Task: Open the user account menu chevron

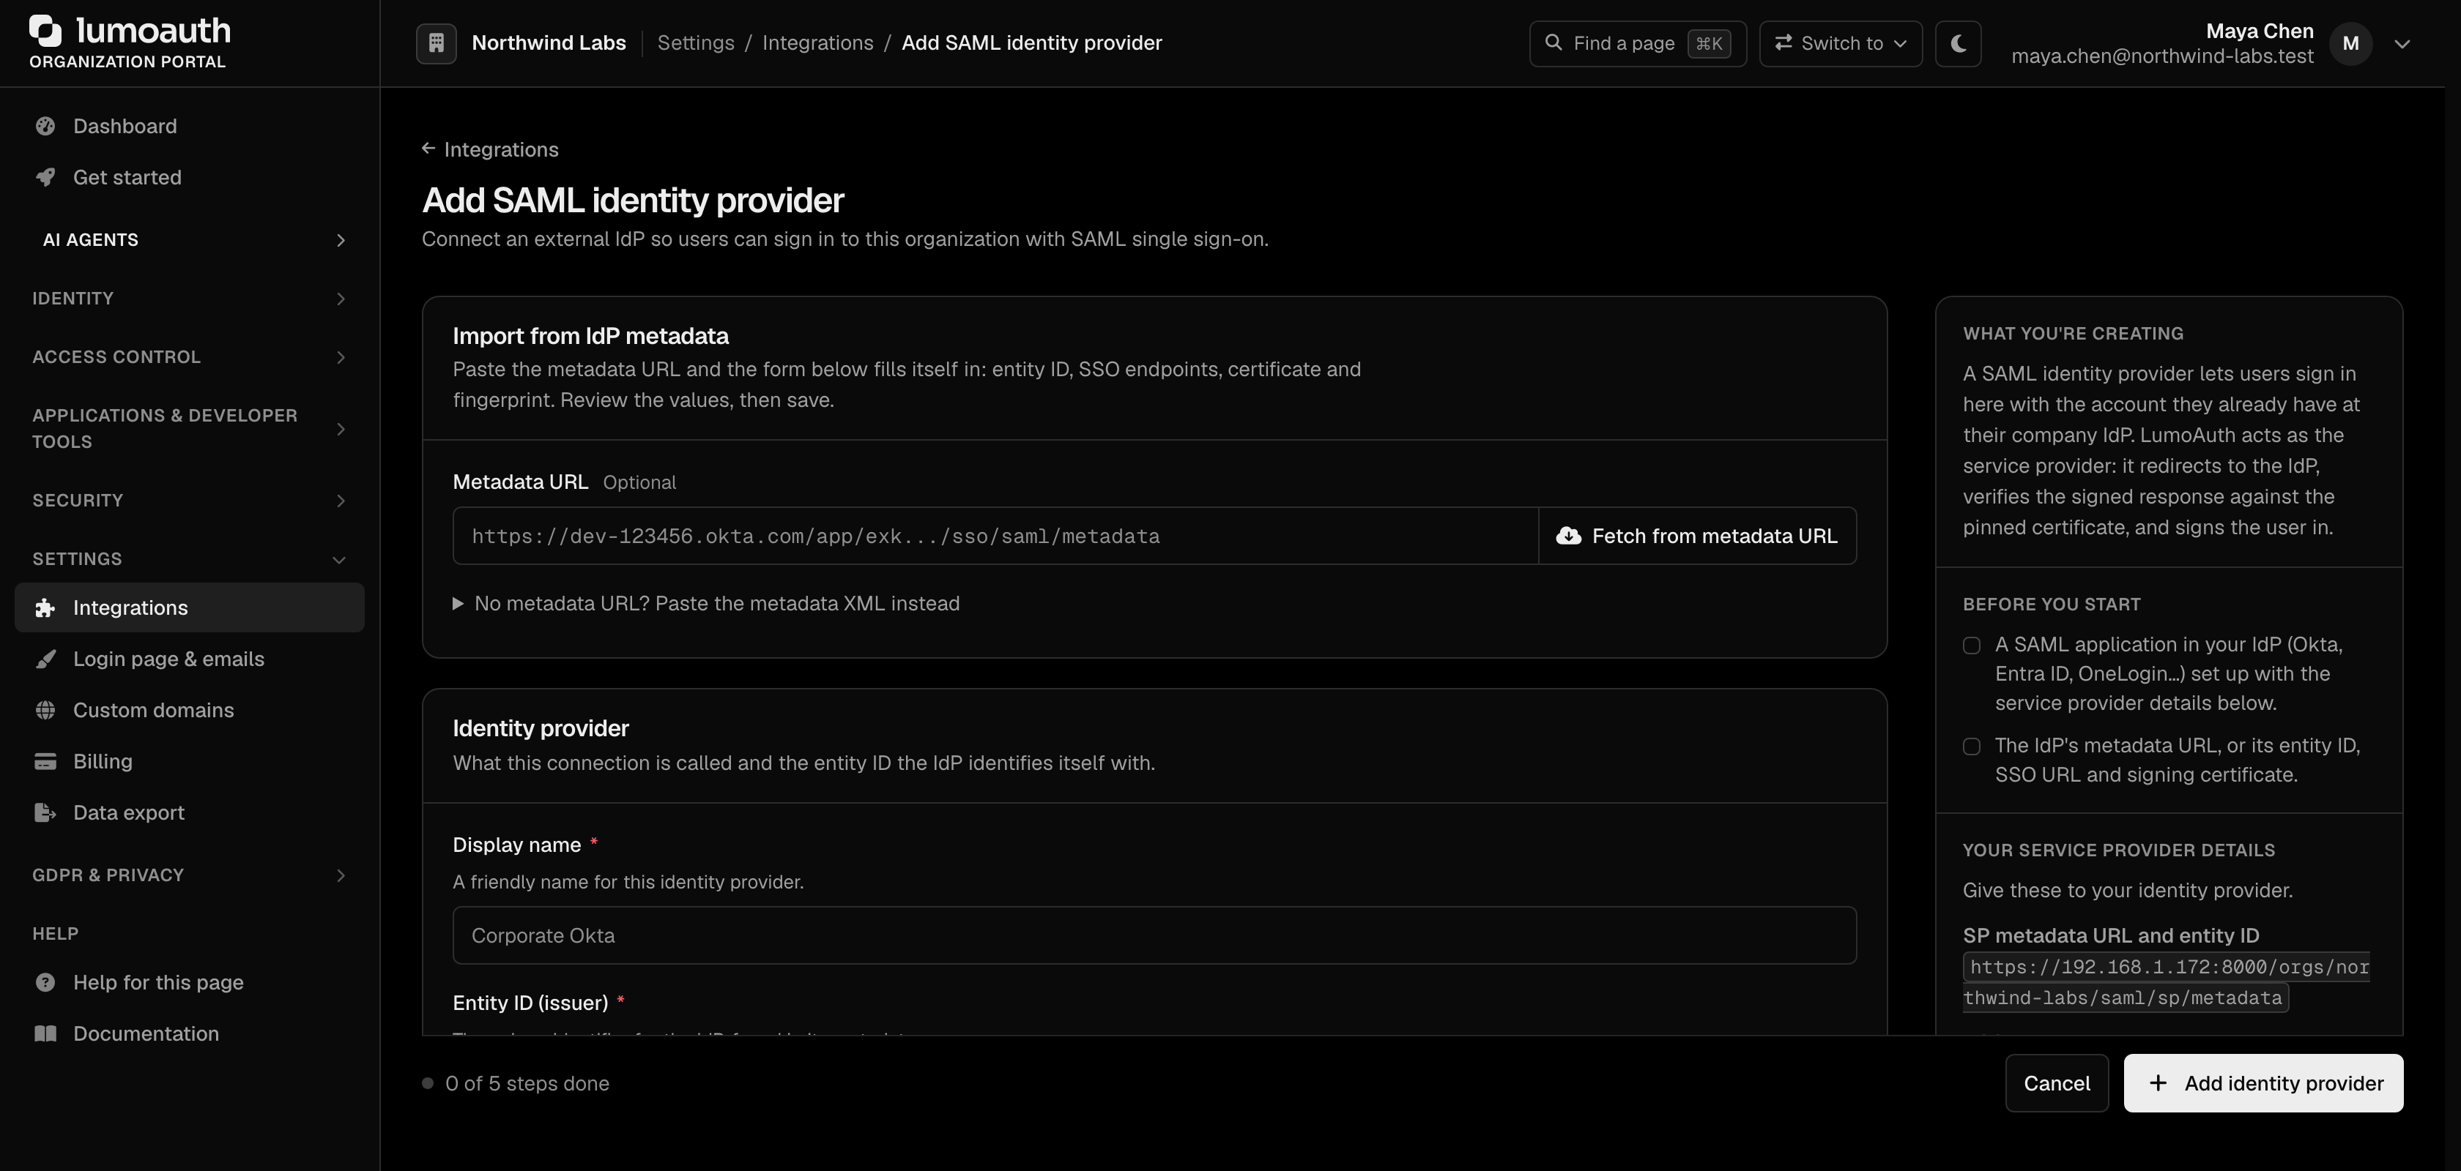Action: coord(2402,44)
